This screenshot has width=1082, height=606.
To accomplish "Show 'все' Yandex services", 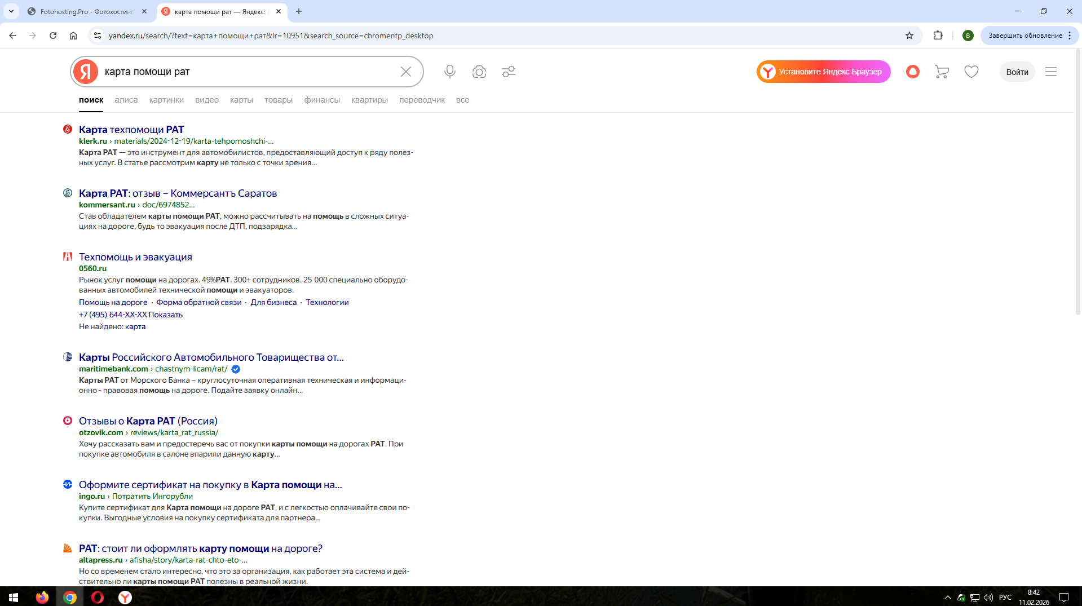I will [x=463, y=100].
